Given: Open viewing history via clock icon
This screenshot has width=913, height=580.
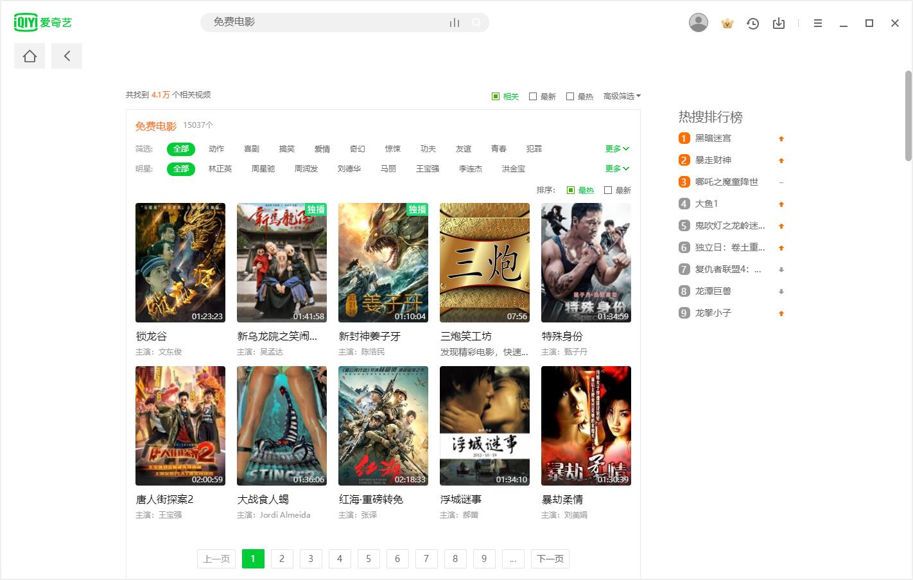Looking at the screenshot, I should (x=752, y=22).
